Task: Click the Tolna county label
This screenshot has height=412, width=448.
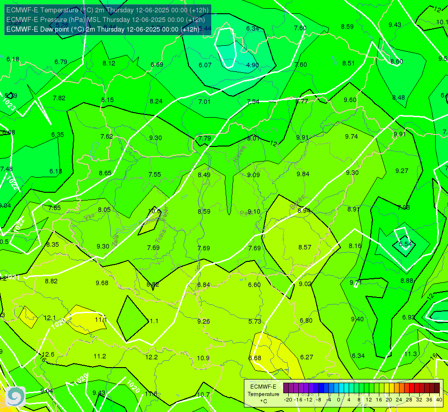Action: pyautogui.click(x=161, y=236)
